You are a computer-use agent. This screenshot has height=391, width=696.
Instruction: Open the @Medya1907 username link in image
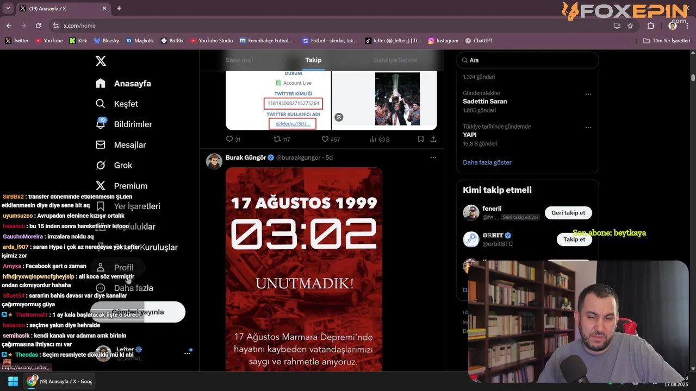click(293, 123)
